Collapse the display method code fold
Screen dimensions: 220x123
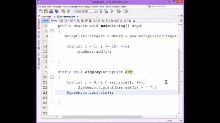coord(52,77)
